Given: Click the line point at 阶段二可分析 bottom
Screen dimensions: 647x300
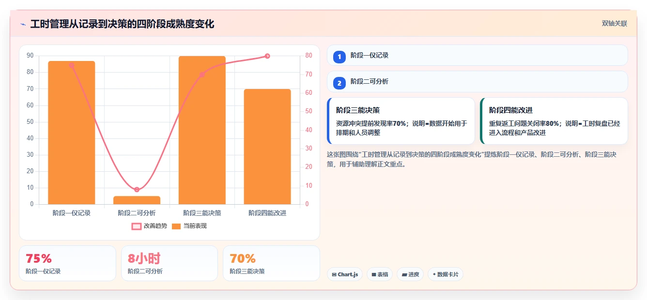Looking at the screenshot, I should pyautogui.click(x=137, y=189).
